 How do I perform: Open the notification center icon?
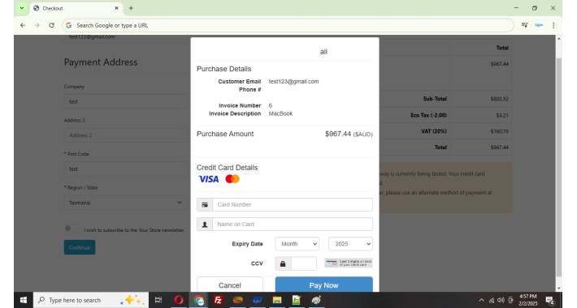pyautogui.click(x=550, y=300)
